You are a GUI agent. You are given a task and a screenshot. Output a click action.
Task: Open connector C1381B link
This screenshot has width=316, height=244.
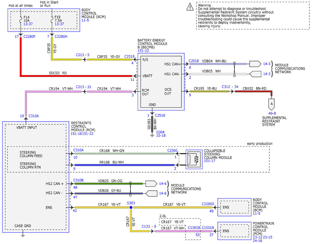(x=194, y=227)
